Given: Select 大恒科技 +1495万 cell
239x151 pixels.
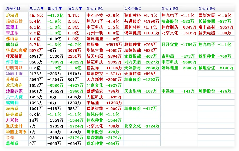Looking at the screenshot, I should click(x=104, y=97).
